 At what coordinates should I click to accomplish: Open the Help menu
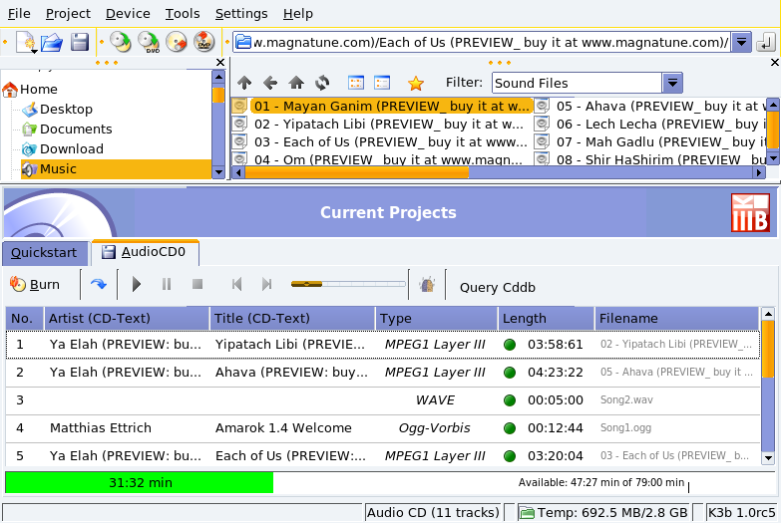click(x=298, y=13)
